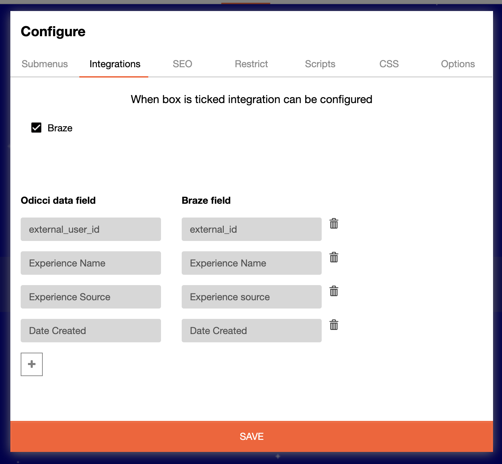Open the Scripts tab
The image size is (502, 464).
pyautogui.click(x=320, y=64)
